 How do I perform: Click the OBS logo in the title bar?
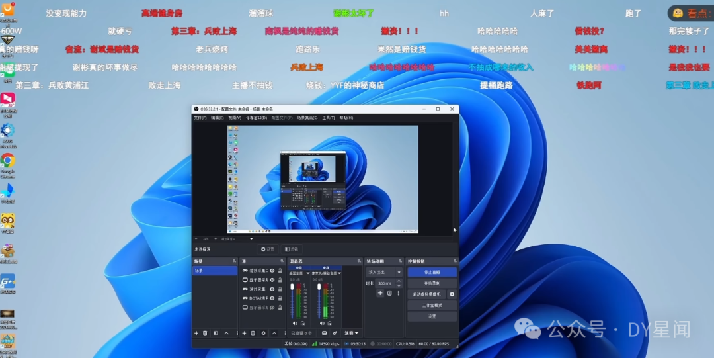tap(196, 109)
